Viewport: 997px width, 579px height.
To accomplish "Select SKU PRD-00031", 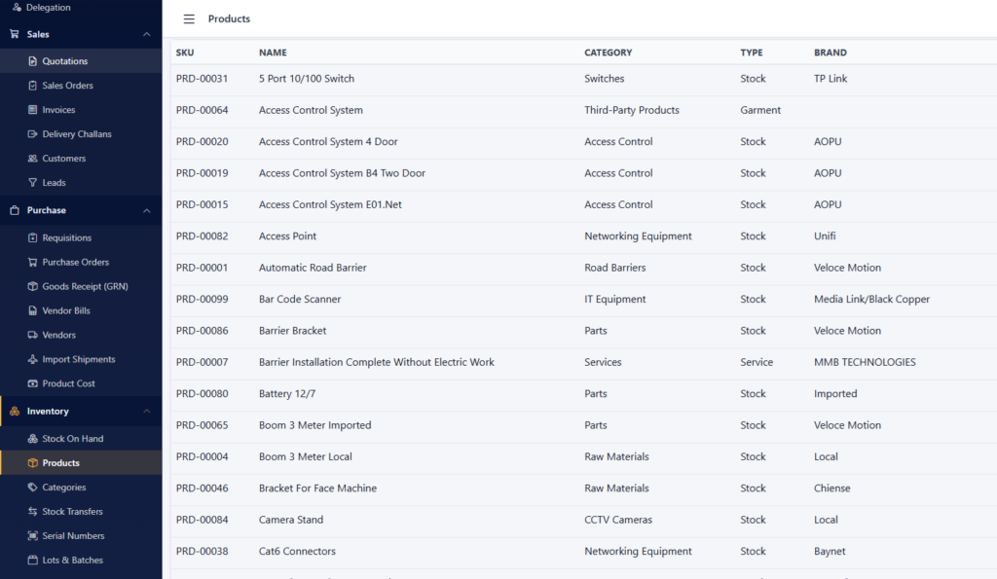I will 202,79.
